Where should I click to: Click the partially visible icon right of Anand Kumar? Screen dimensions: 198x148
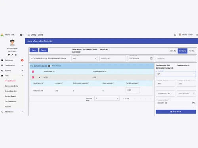click(x=197, y=35)
